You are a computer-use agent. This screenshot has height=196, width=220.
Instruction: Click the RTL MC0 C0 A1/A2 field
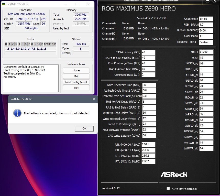coord(148,144)
